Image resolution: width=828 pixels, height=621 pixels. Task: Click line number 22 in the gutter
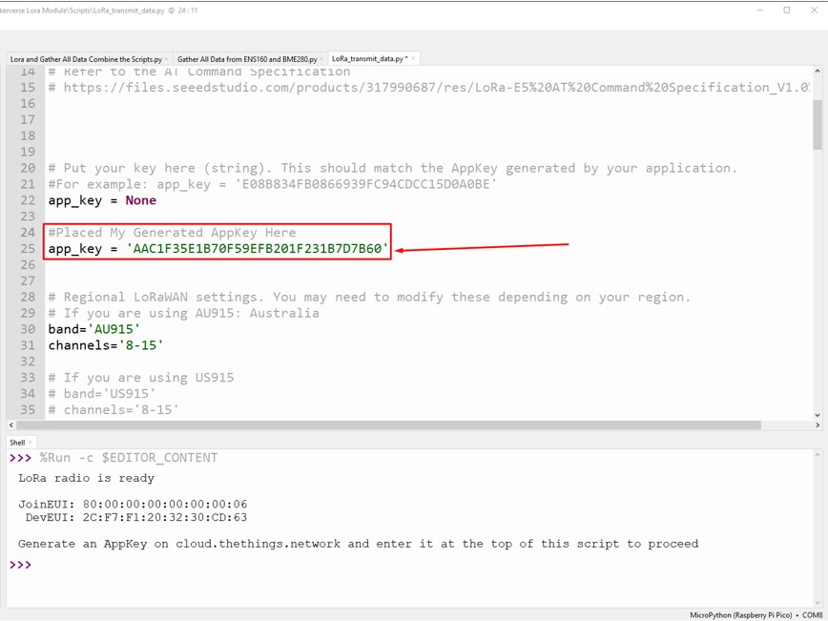click(28, 200)
